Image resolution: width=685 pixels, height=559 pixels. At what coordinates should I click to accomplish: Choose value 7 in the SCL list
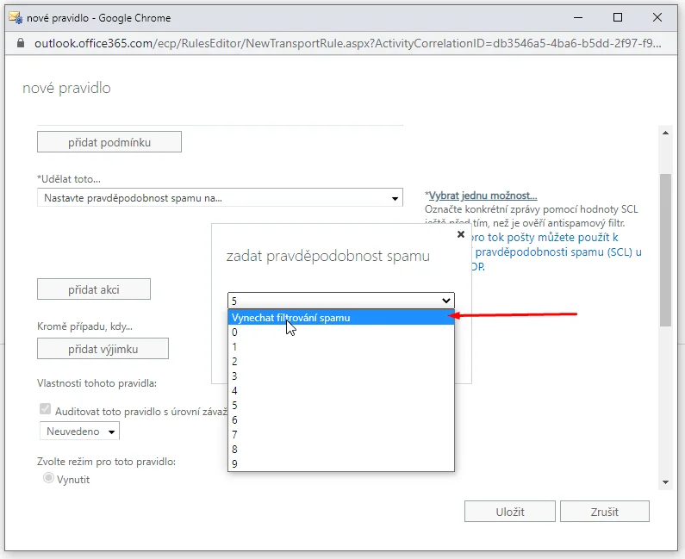(x=341, y=434)
